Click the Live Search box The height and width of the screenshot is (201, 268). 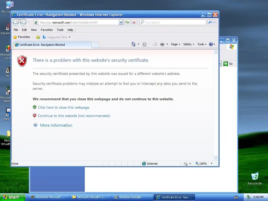pyautogui.click(x=173, y=23)
